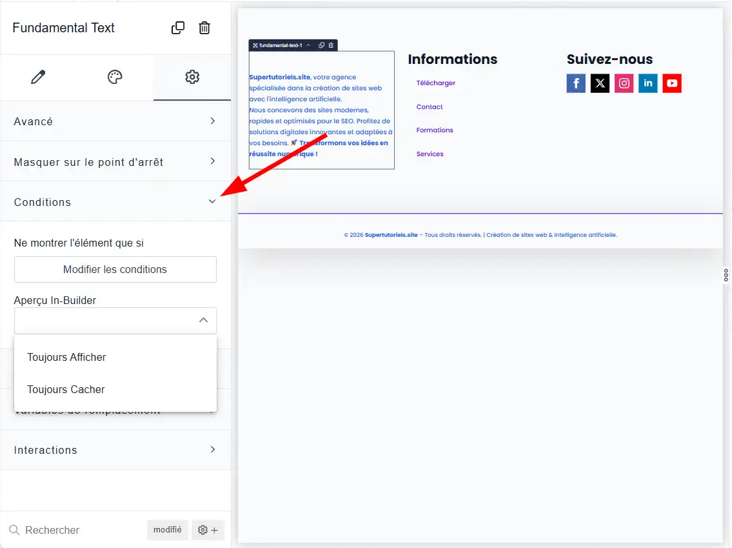Click the gear-plus settings button
Viewport: 732px width, 548px height.
pos(208,530)
